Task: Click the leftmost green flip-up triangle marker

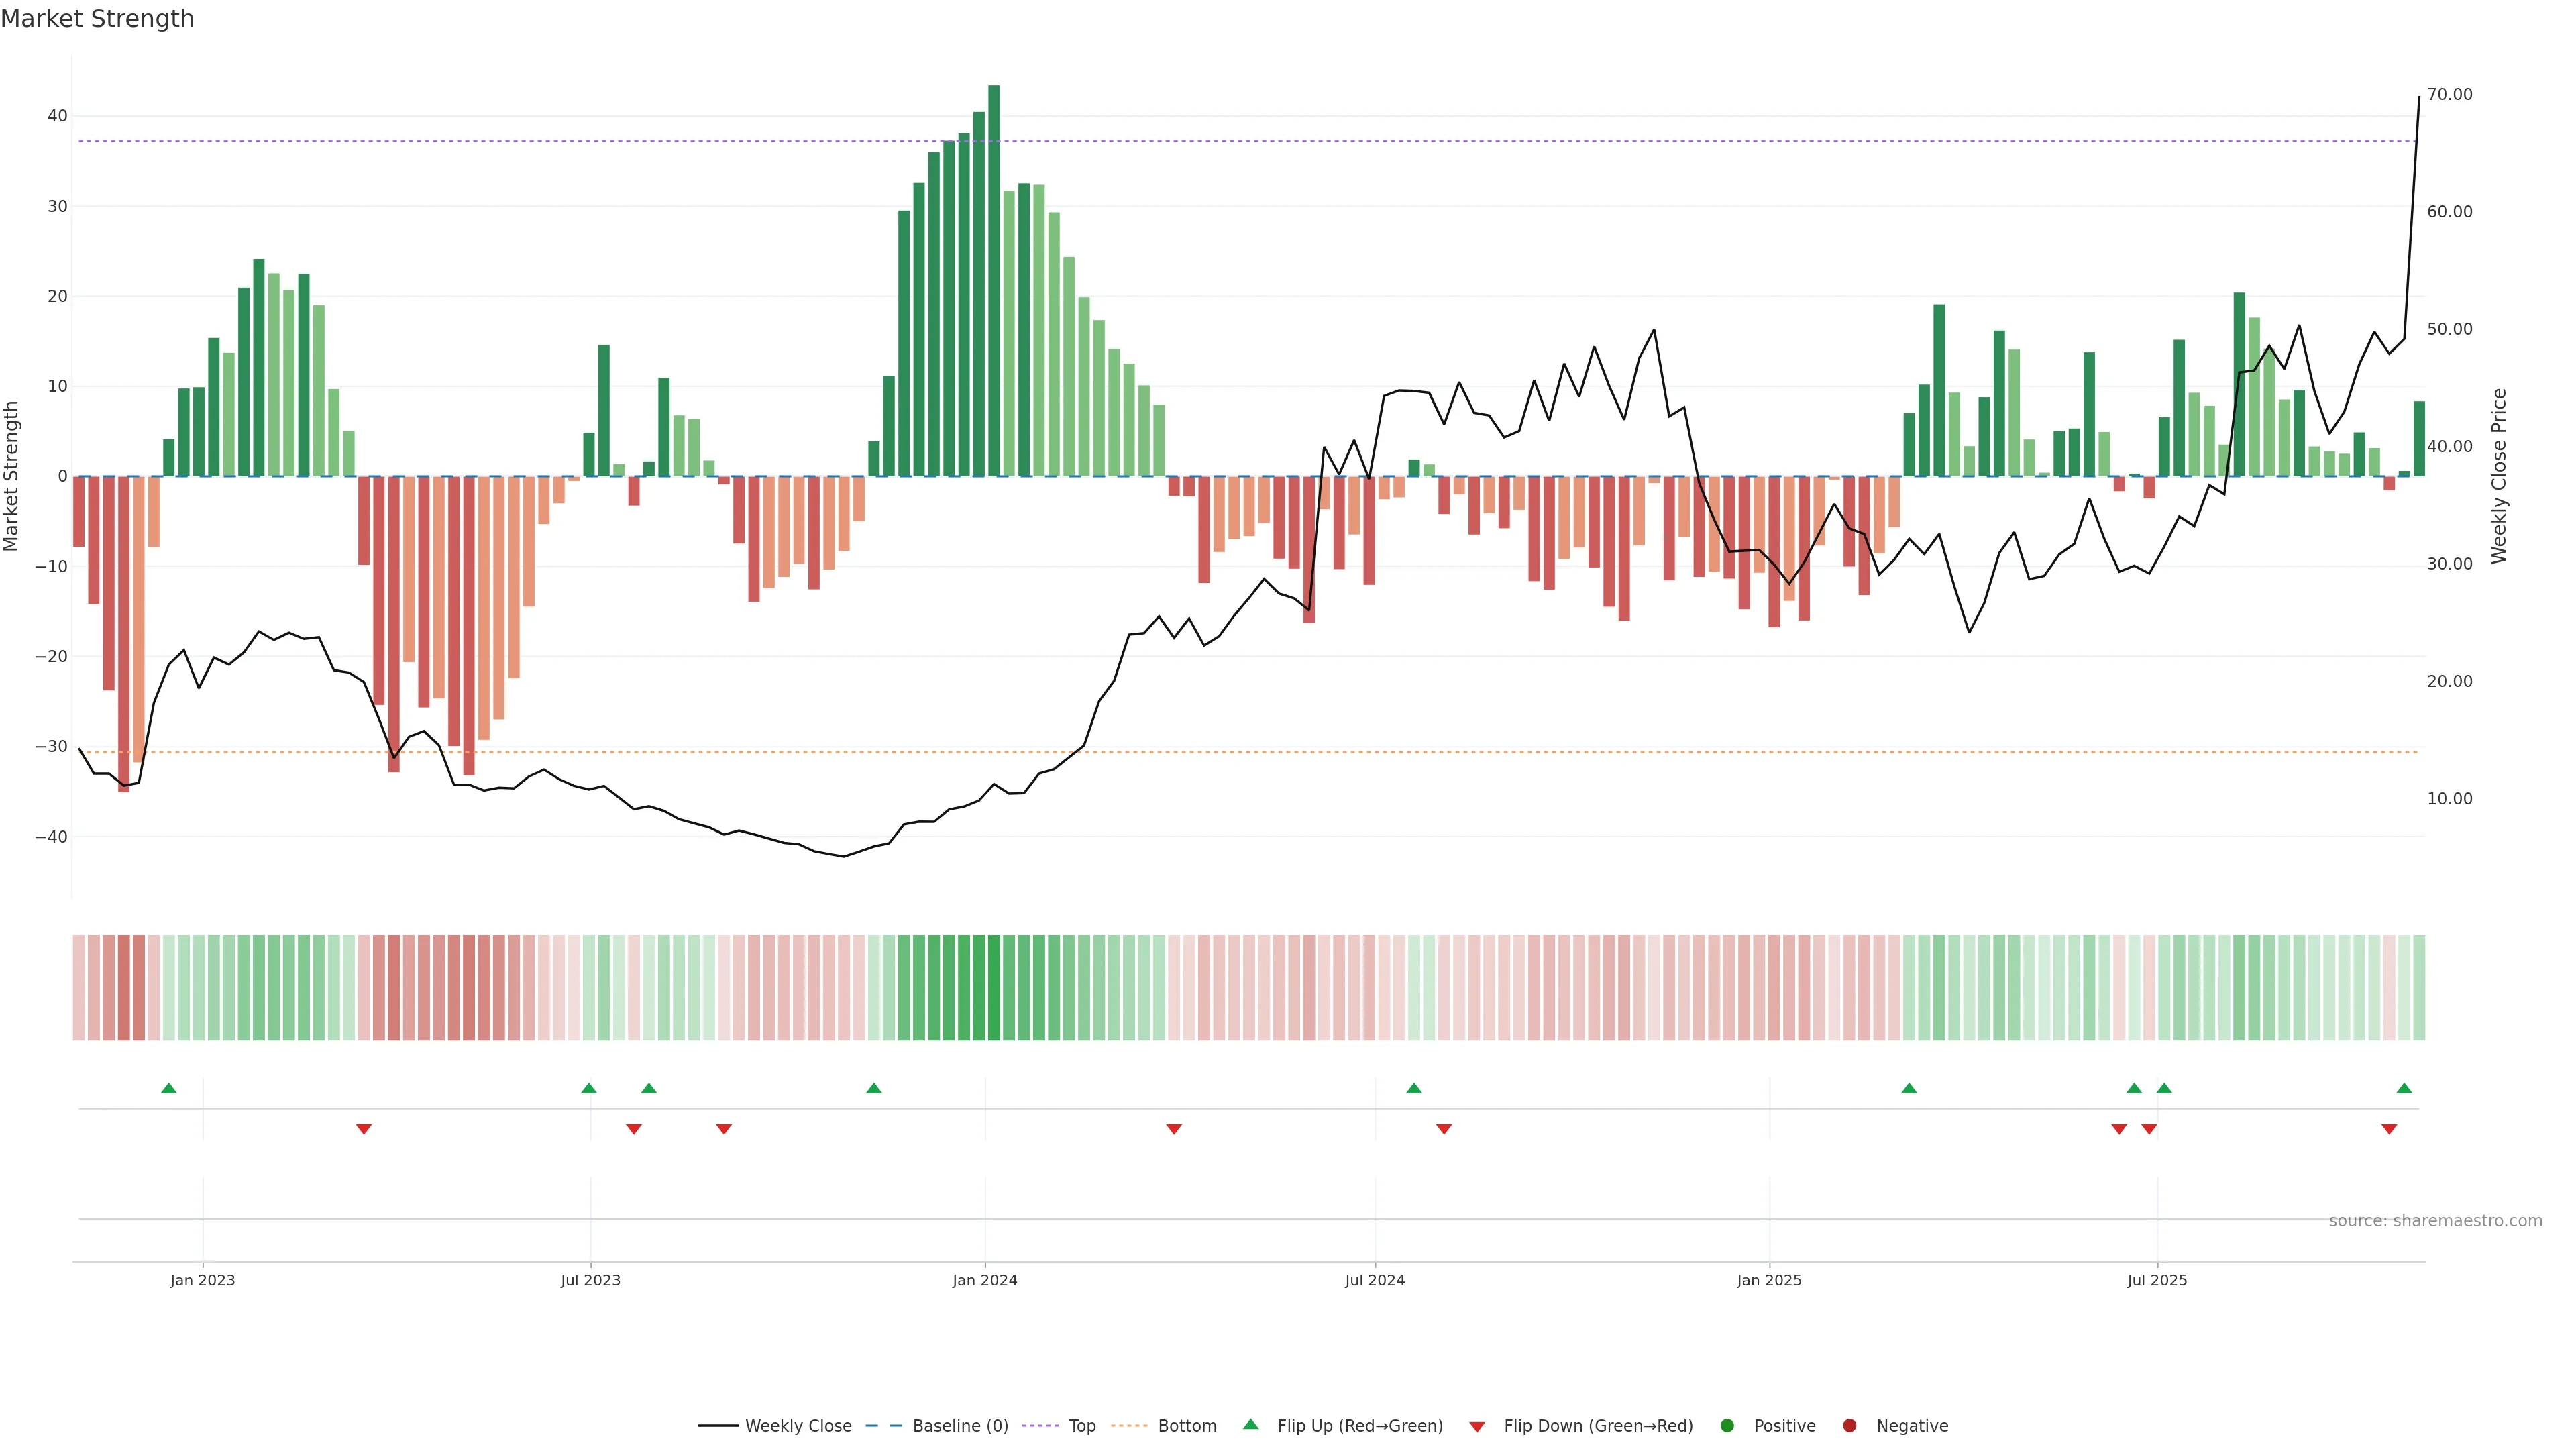Action: (169, 1088)
